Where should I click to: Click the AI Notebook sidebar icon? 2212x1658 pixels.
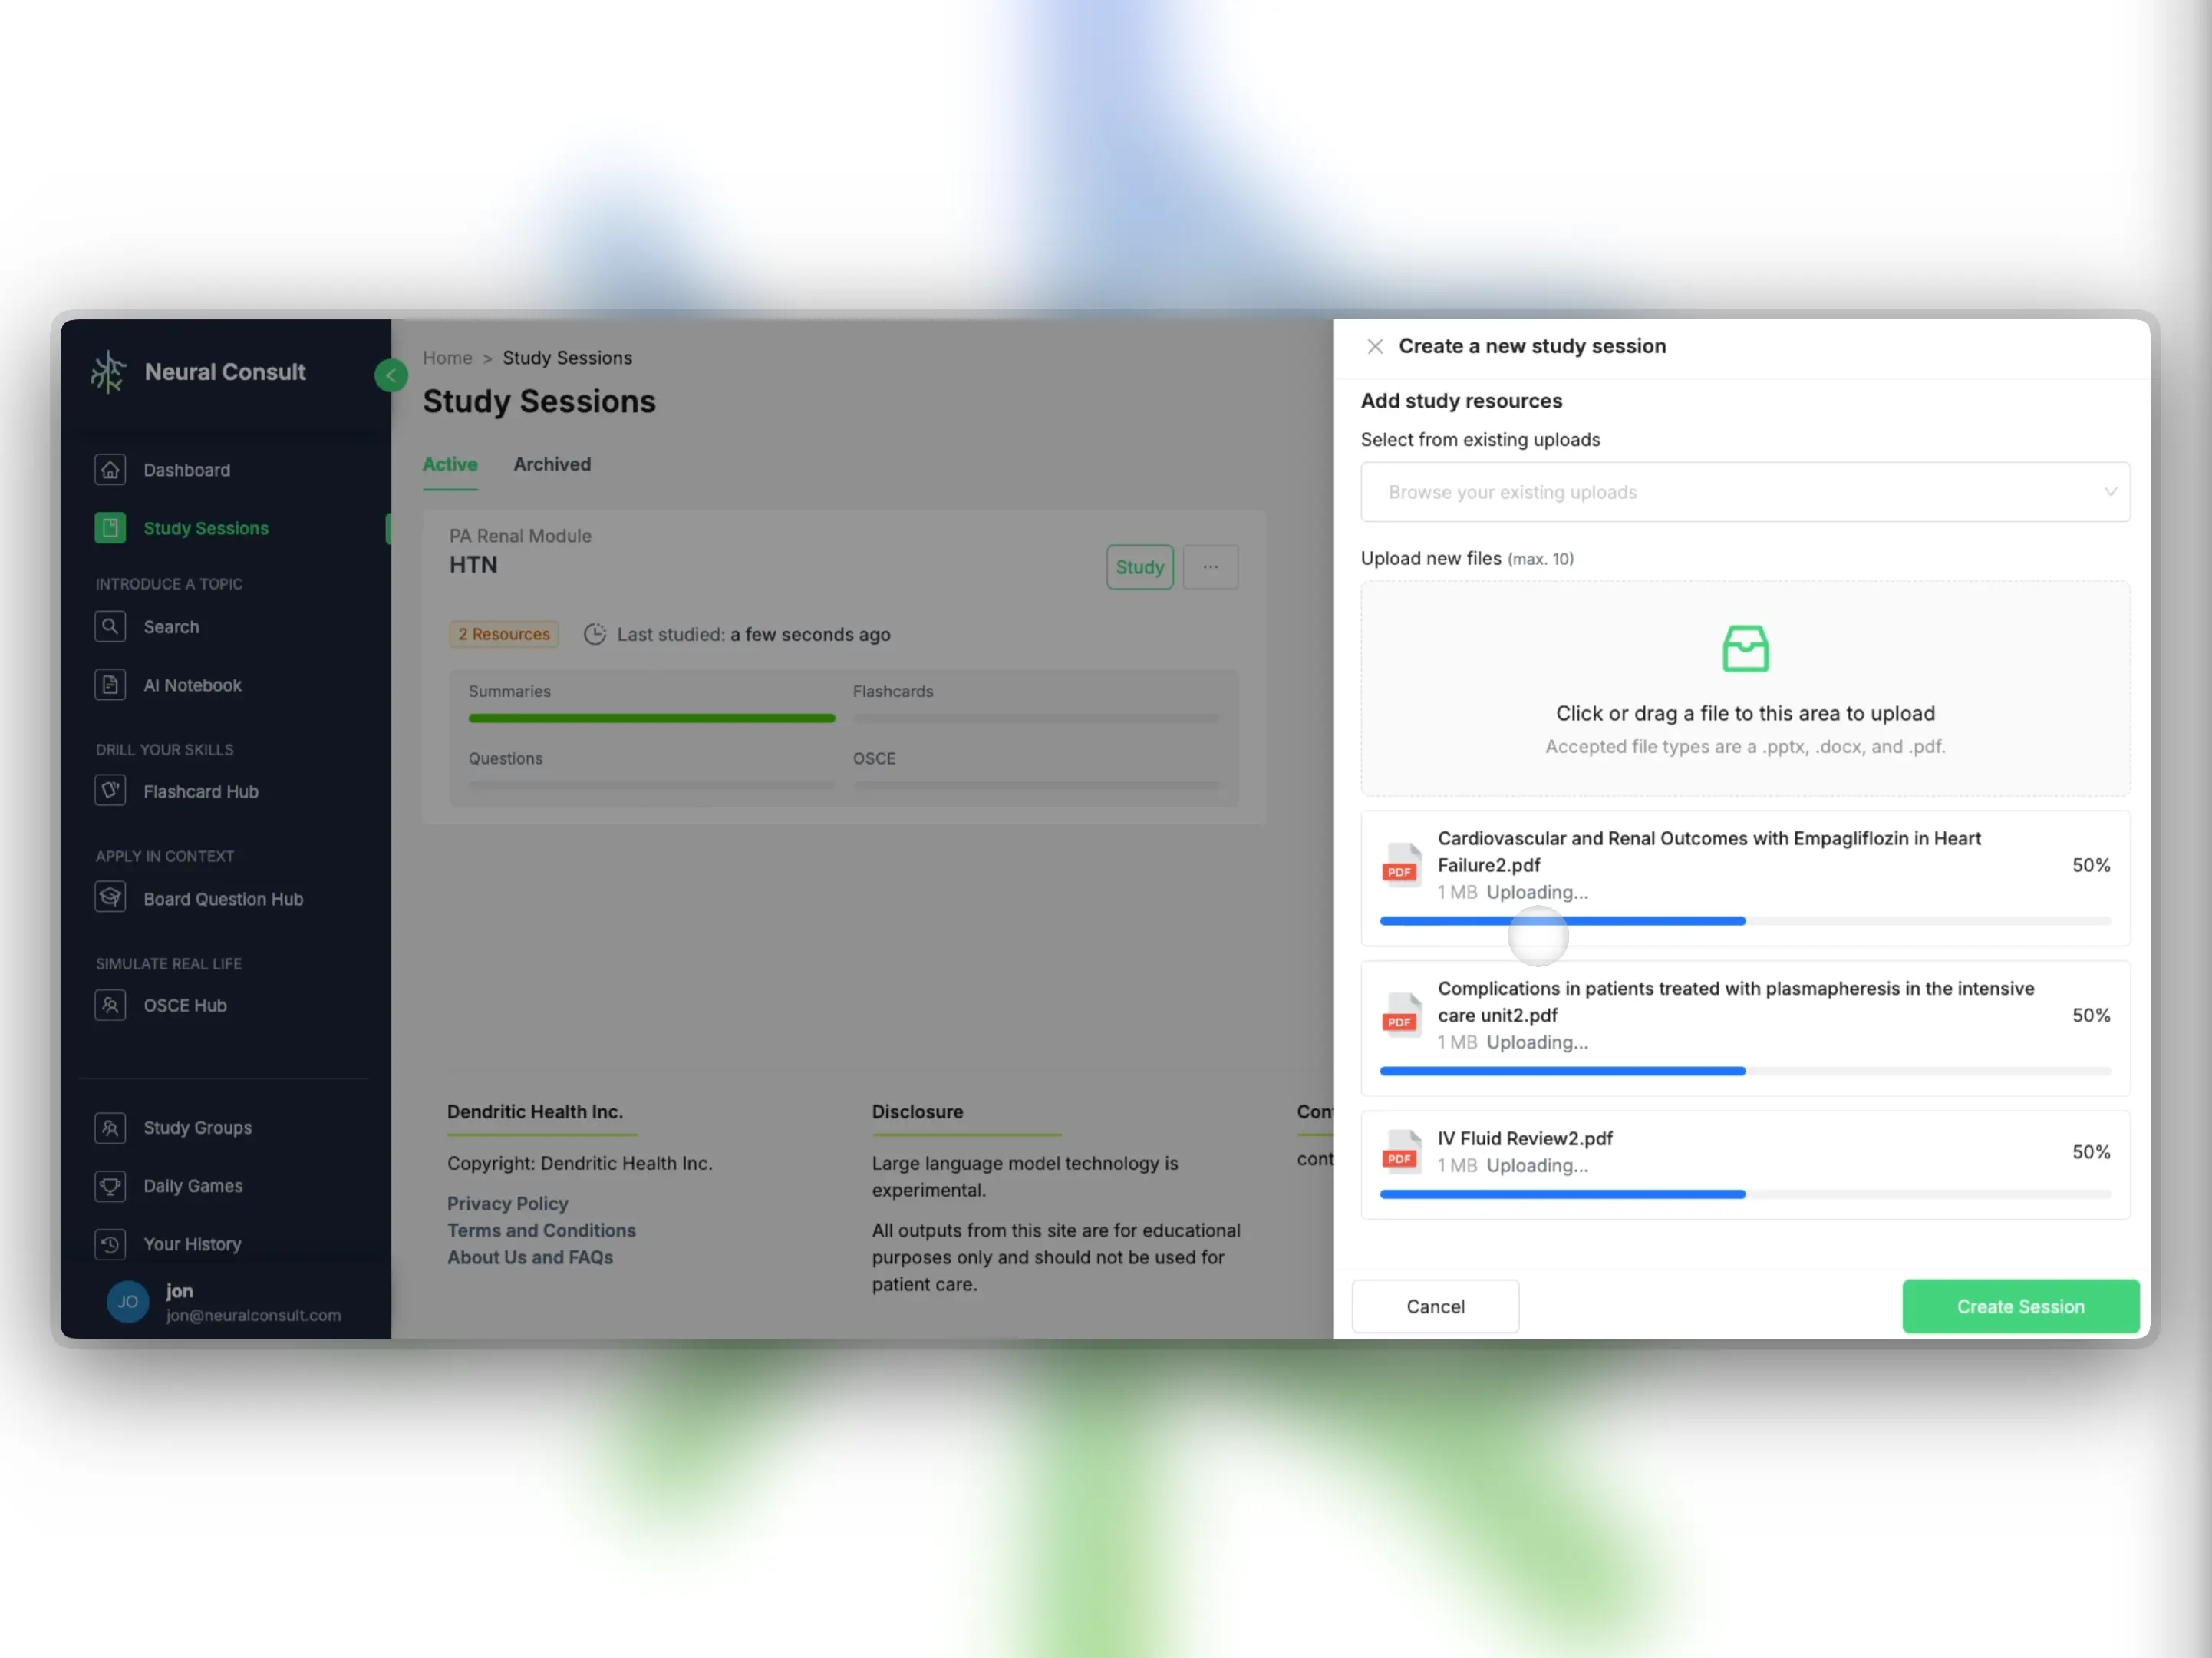(110, 685)
